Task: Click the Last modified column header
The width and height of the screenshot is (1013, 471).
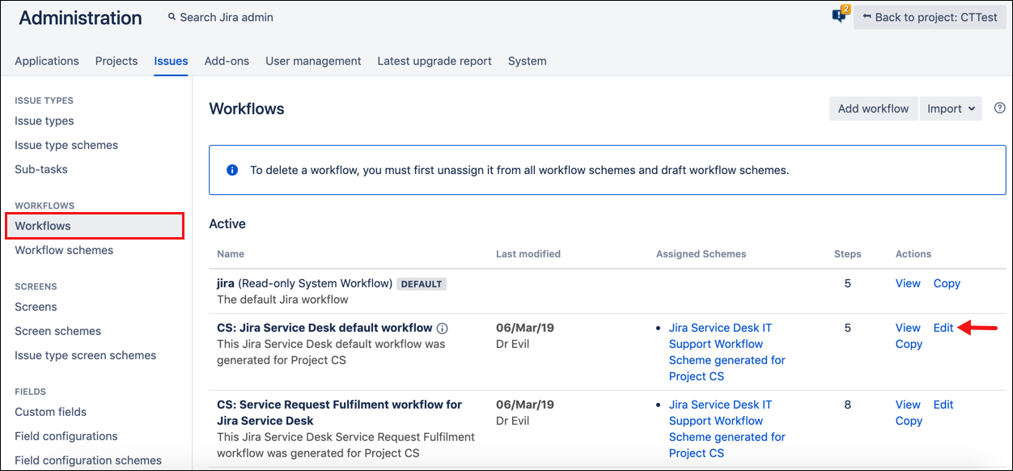Action: point(528,254)
